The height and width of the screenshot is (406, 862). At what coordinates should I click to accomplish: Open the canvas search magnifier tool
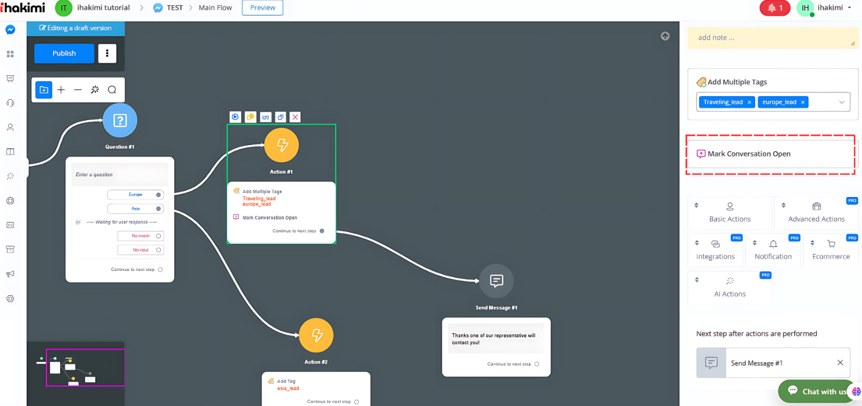112,90
